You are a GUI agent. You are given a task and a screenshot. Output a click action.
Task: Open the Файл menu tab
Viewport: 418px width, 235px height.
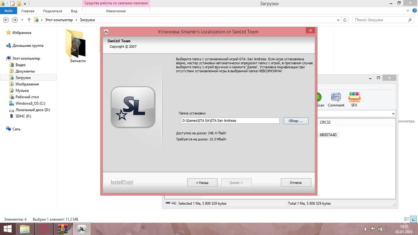(x=8, y=11)
